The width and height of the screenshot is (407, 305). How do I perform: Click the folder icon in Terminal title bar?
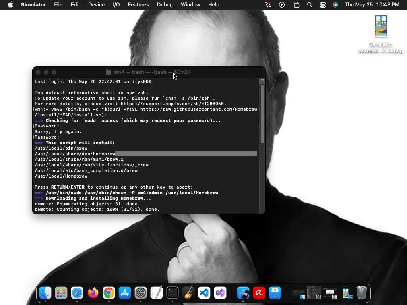[x=109, y=72]
